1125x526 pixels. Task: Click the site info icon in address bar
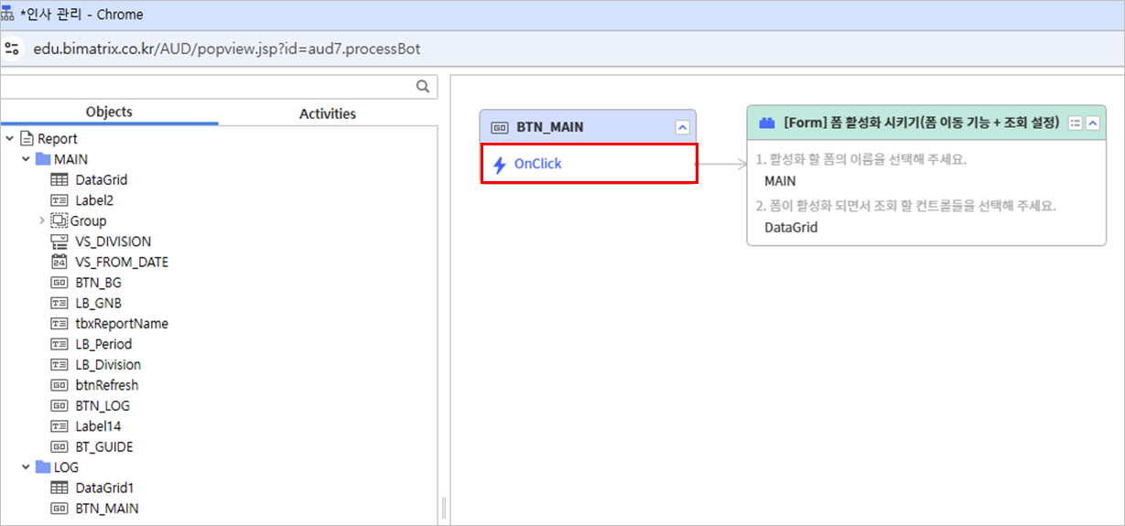click(12, 48)
